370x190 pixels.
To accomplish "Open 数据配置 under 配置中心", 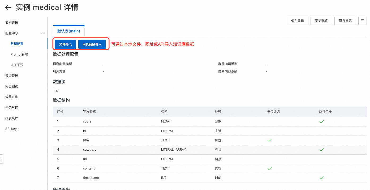I will (17, 44).
